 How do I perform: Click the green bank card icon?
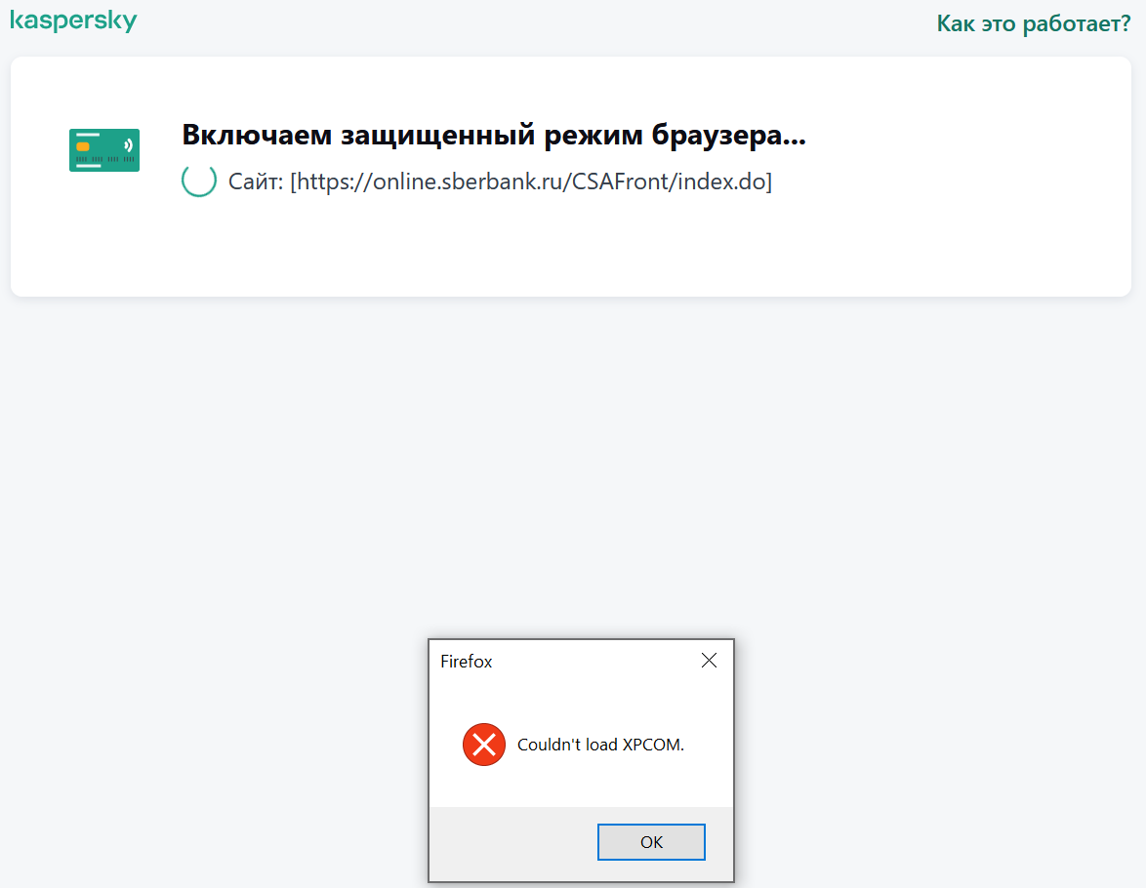[104, 150]
